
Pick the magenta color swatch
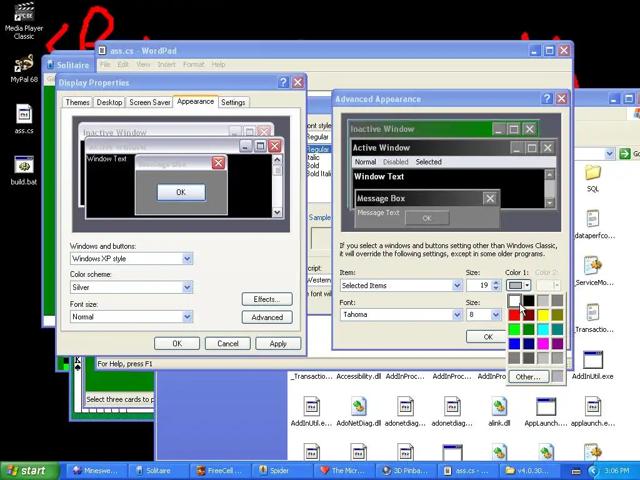(543, 344)
